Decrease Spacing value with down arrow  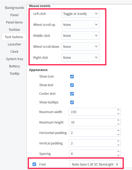click(118, 155)
